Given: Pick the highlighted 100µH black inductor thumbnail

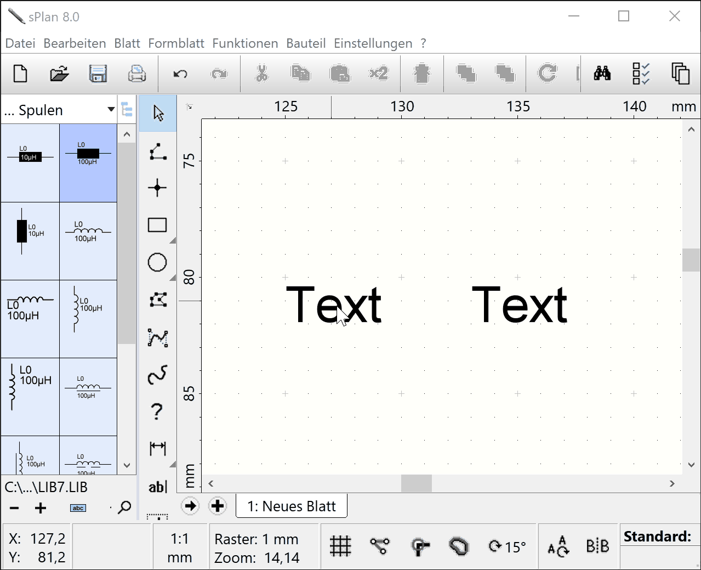Looking at the screenshot, I should [88, 163].
